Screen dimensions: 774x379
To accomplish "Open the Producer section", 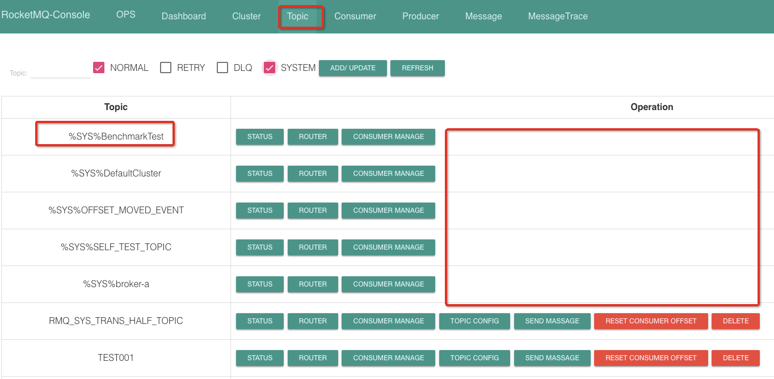I will [x=420, y=16].
